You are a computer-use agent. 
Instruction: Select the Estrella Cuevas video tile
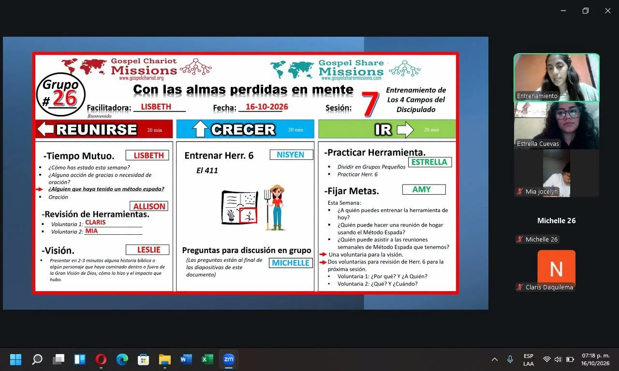tap(557, 125)
